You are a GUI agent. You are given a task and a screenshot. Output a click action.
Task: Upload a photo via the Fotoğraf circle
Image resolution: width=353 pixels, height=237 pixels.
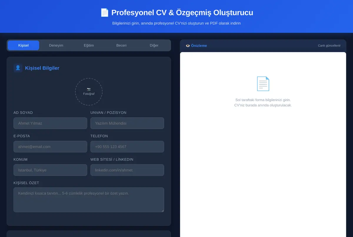[x=89, y=92]
